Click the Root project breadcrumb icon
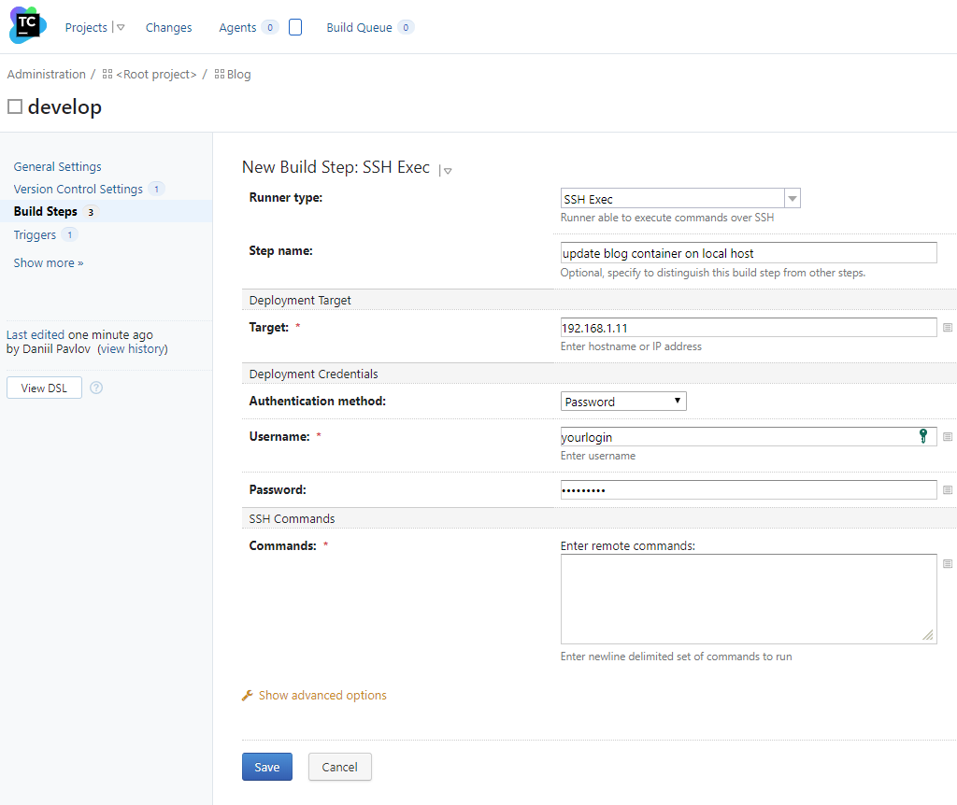 (x=107, y=75)
